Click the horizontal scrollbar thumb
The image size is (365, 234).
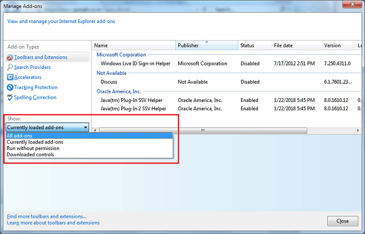tap(203, 131)
